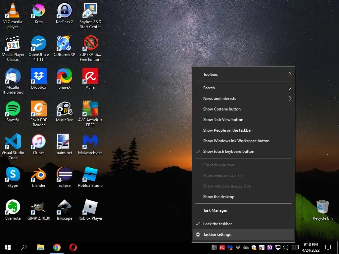Screen dimensions: 339x254
Task: Click the iTunes desktop icon
Action: tap(39, 145)
